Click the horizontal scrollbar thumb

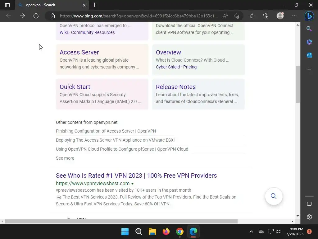coord(121,221)
